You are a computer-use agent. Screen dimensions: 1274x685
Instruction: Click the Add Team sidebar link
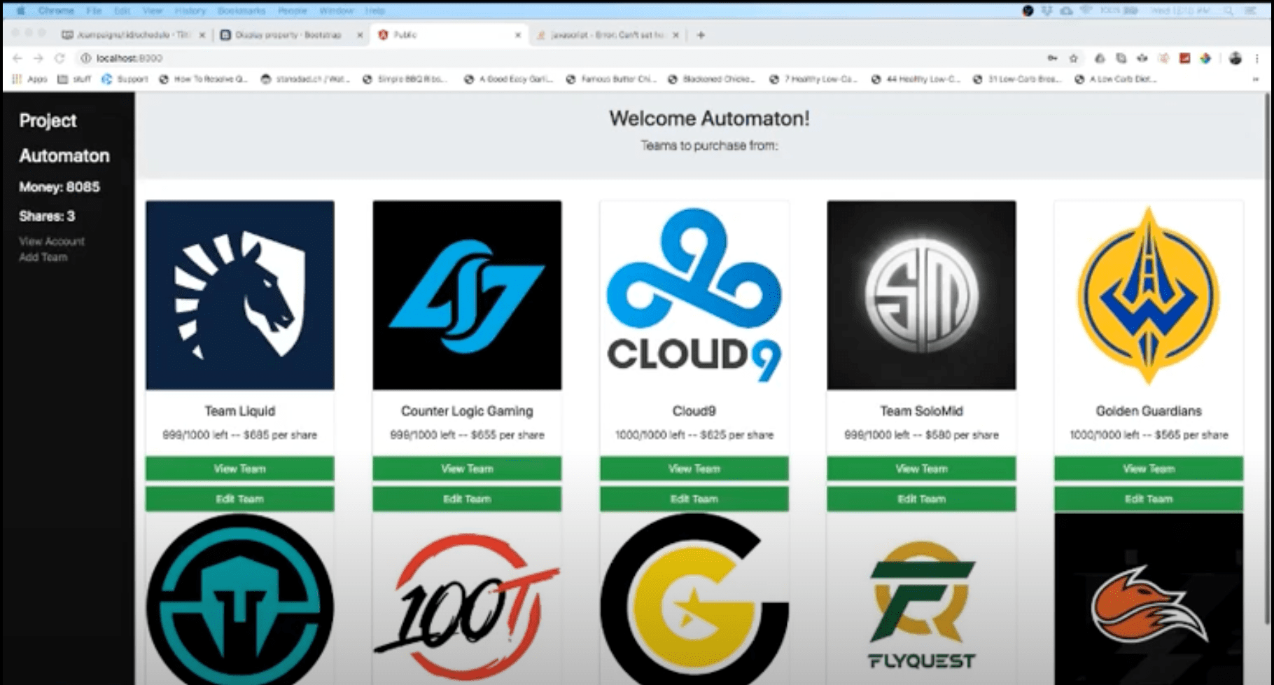coord(43,257)
